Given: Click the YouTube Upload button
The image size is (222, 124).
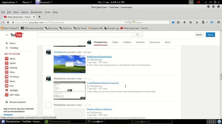Looking at the screenshot, I should (199, 35).
